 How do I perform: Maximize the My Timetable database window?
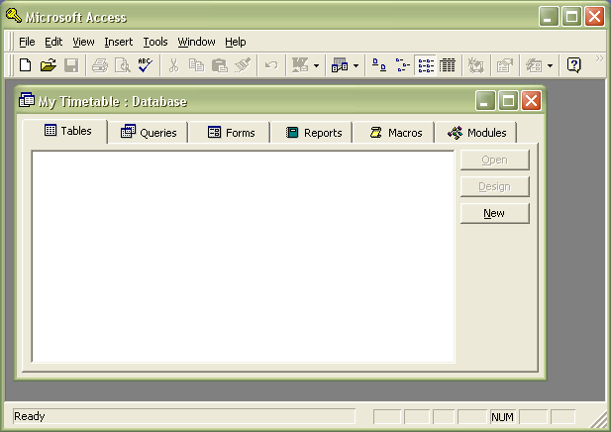[509, 101]
